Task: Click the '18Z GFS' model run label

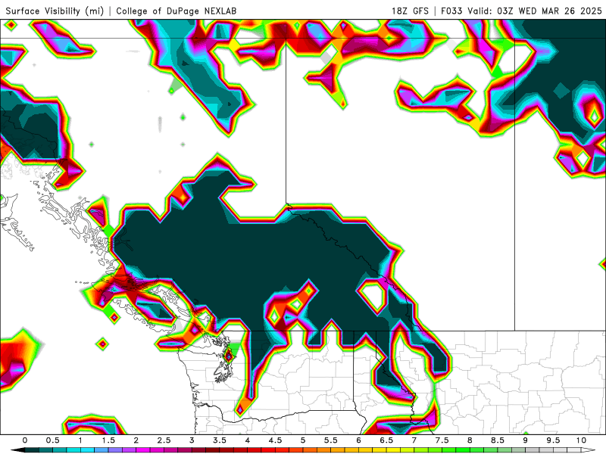Action: tap(410, 11)
